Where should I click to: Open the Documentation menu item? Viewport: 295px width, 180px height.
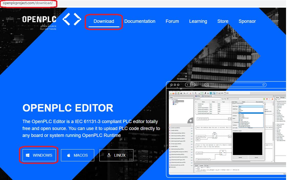coord(140,21)
